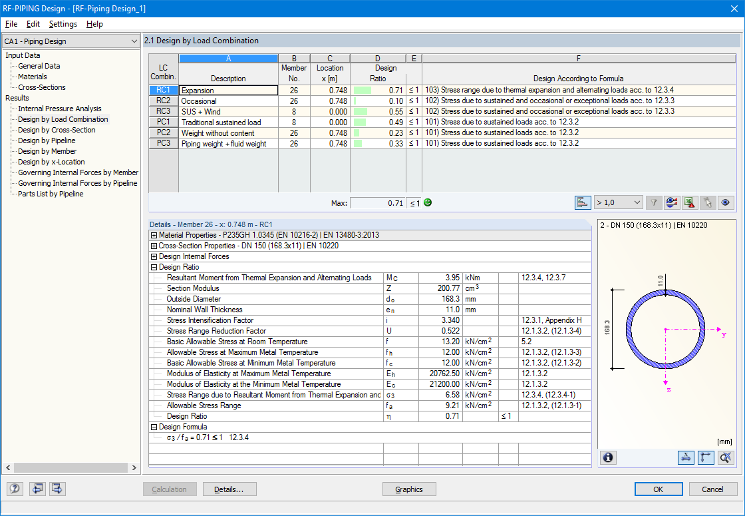Toggle cross-section principal axes display
Screen dimensions: 745x516
[x=706, y=457]
